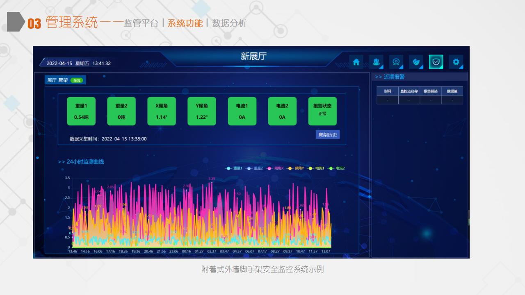Expand the 24小时监测曲线 section title
This screenshot has width=525, height=295.
coord(81,162)
